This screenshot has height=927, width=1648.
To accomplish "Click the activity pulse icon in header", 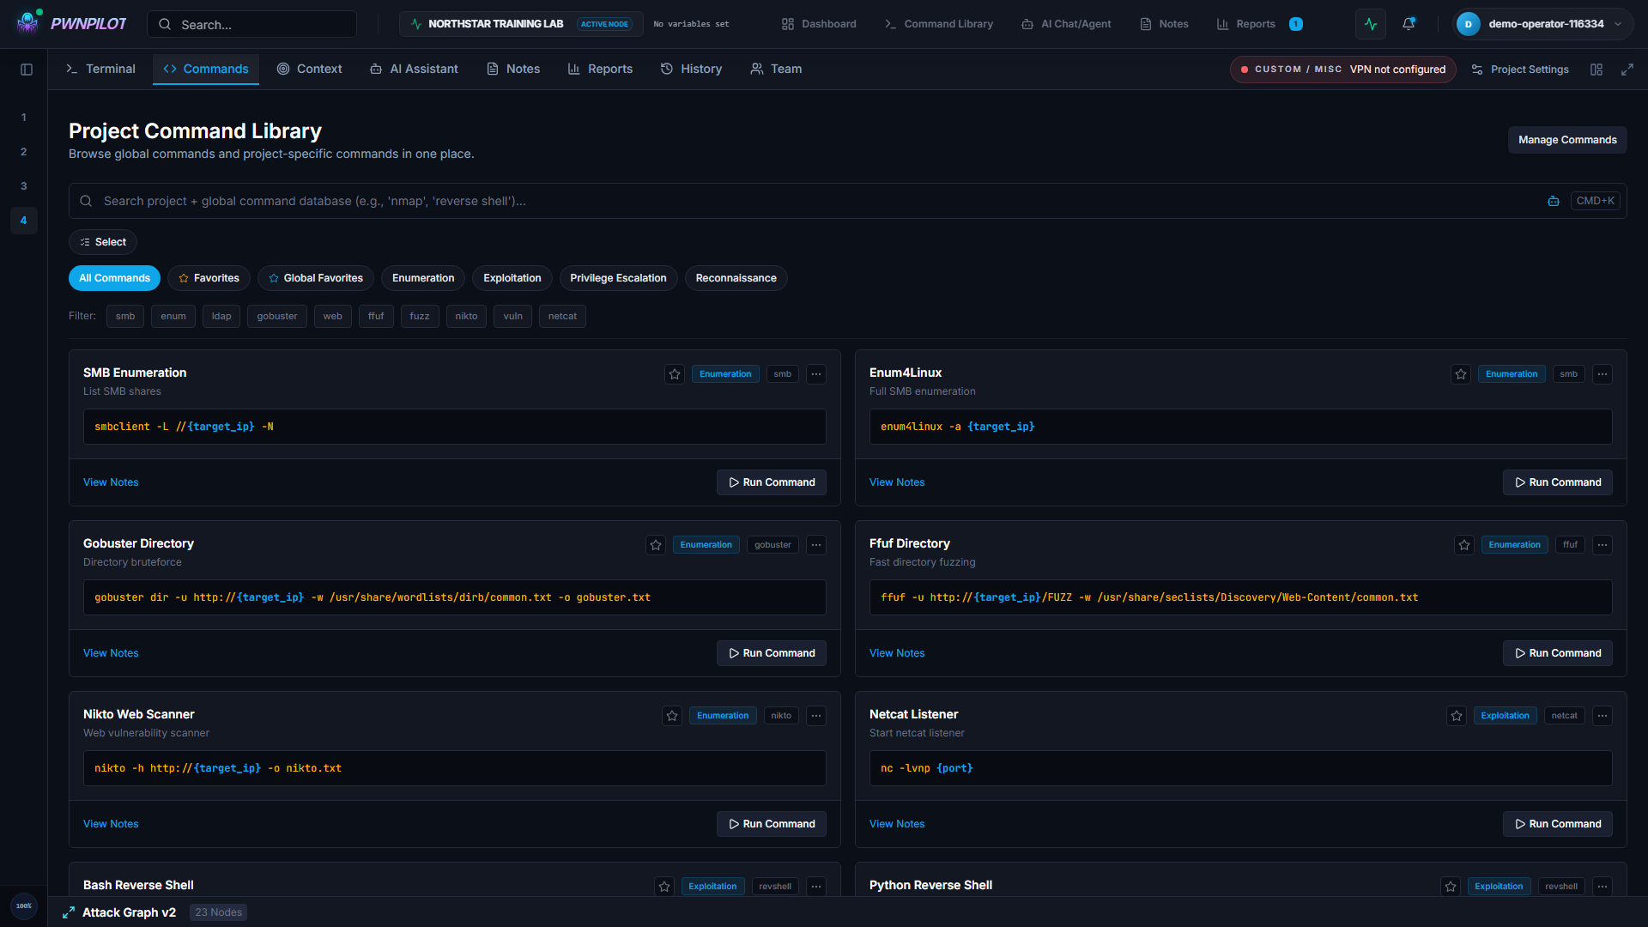I will (x=1371, y=24).
